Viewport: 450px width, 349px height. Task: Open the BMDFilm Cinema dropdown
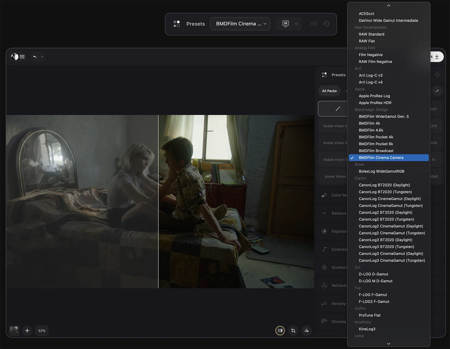coord(240,24)
